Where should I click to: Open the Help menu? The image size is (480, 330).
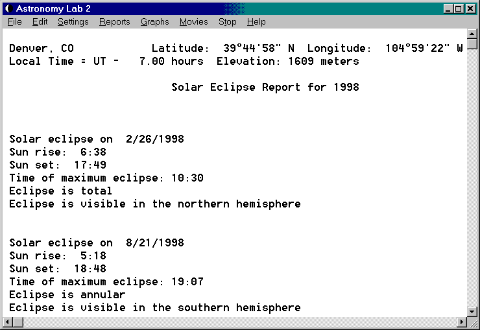point(256,21)
